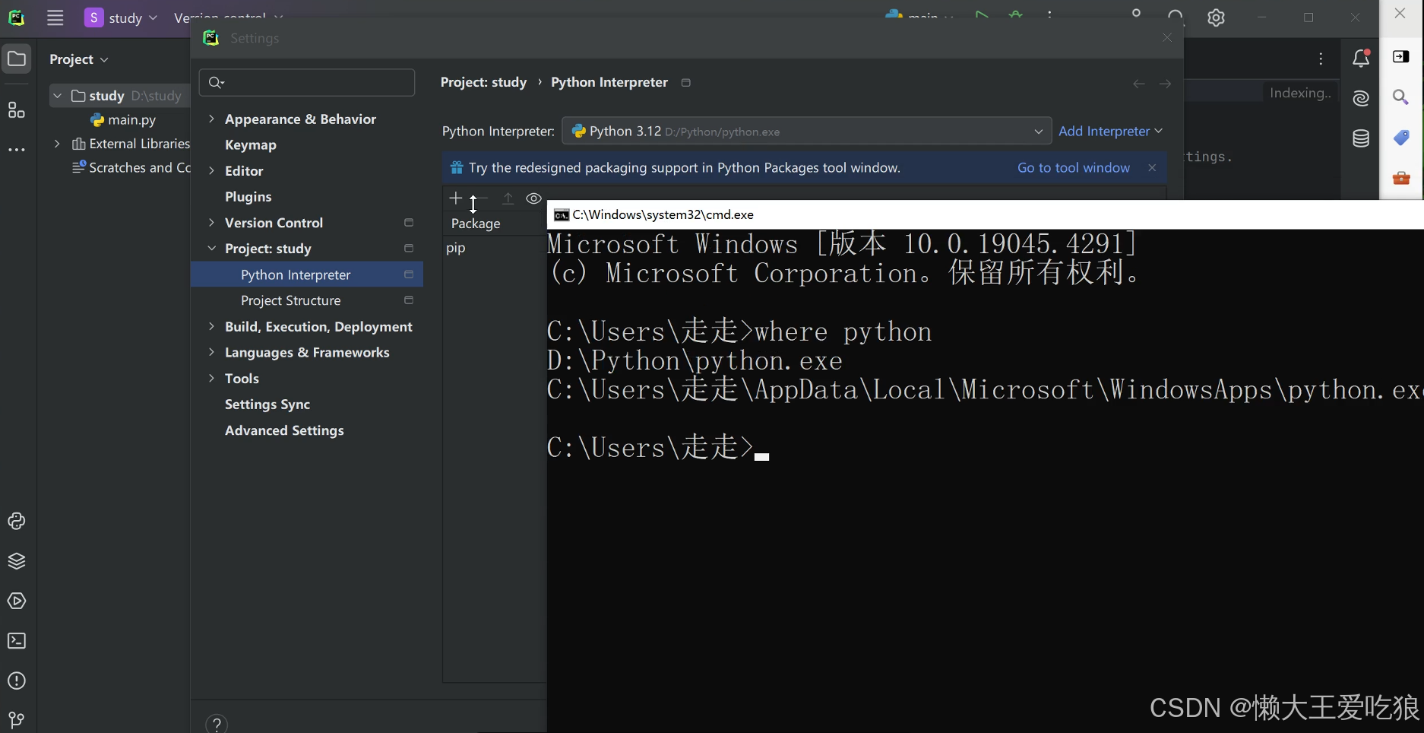Expand Build, Execution, Deployment group
The image size is (1424, 733).
[211, 326]
